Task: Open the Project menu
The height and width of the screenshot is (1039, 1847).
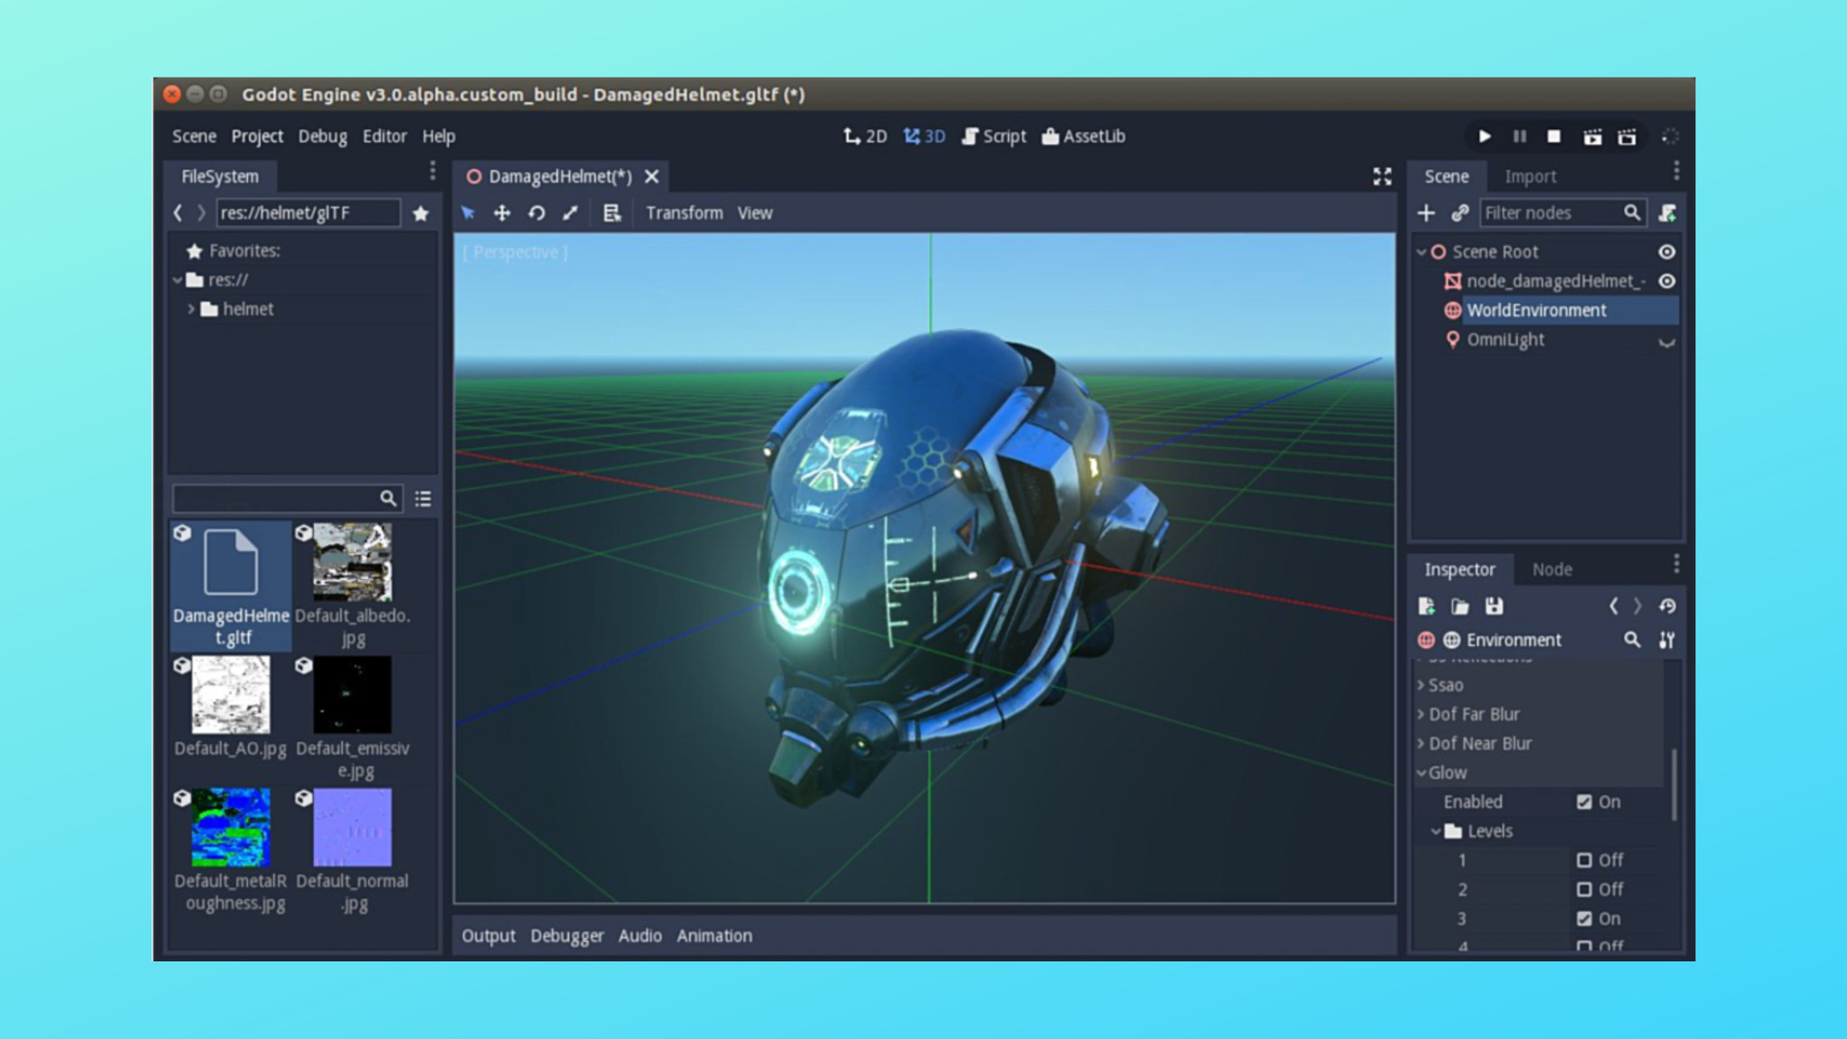Action: click(257, 136)
